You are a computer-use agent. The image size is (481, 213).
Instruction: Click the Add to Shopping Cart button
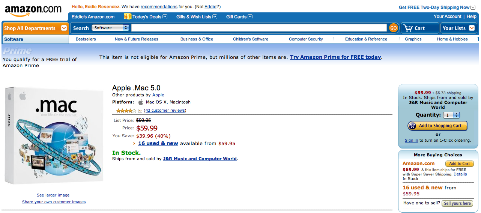tap(437, 126)
